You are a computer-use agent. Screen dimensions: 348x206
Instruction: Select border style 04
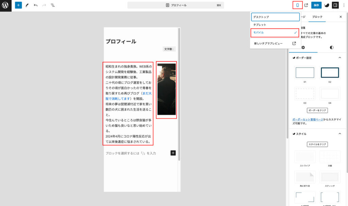330,94
